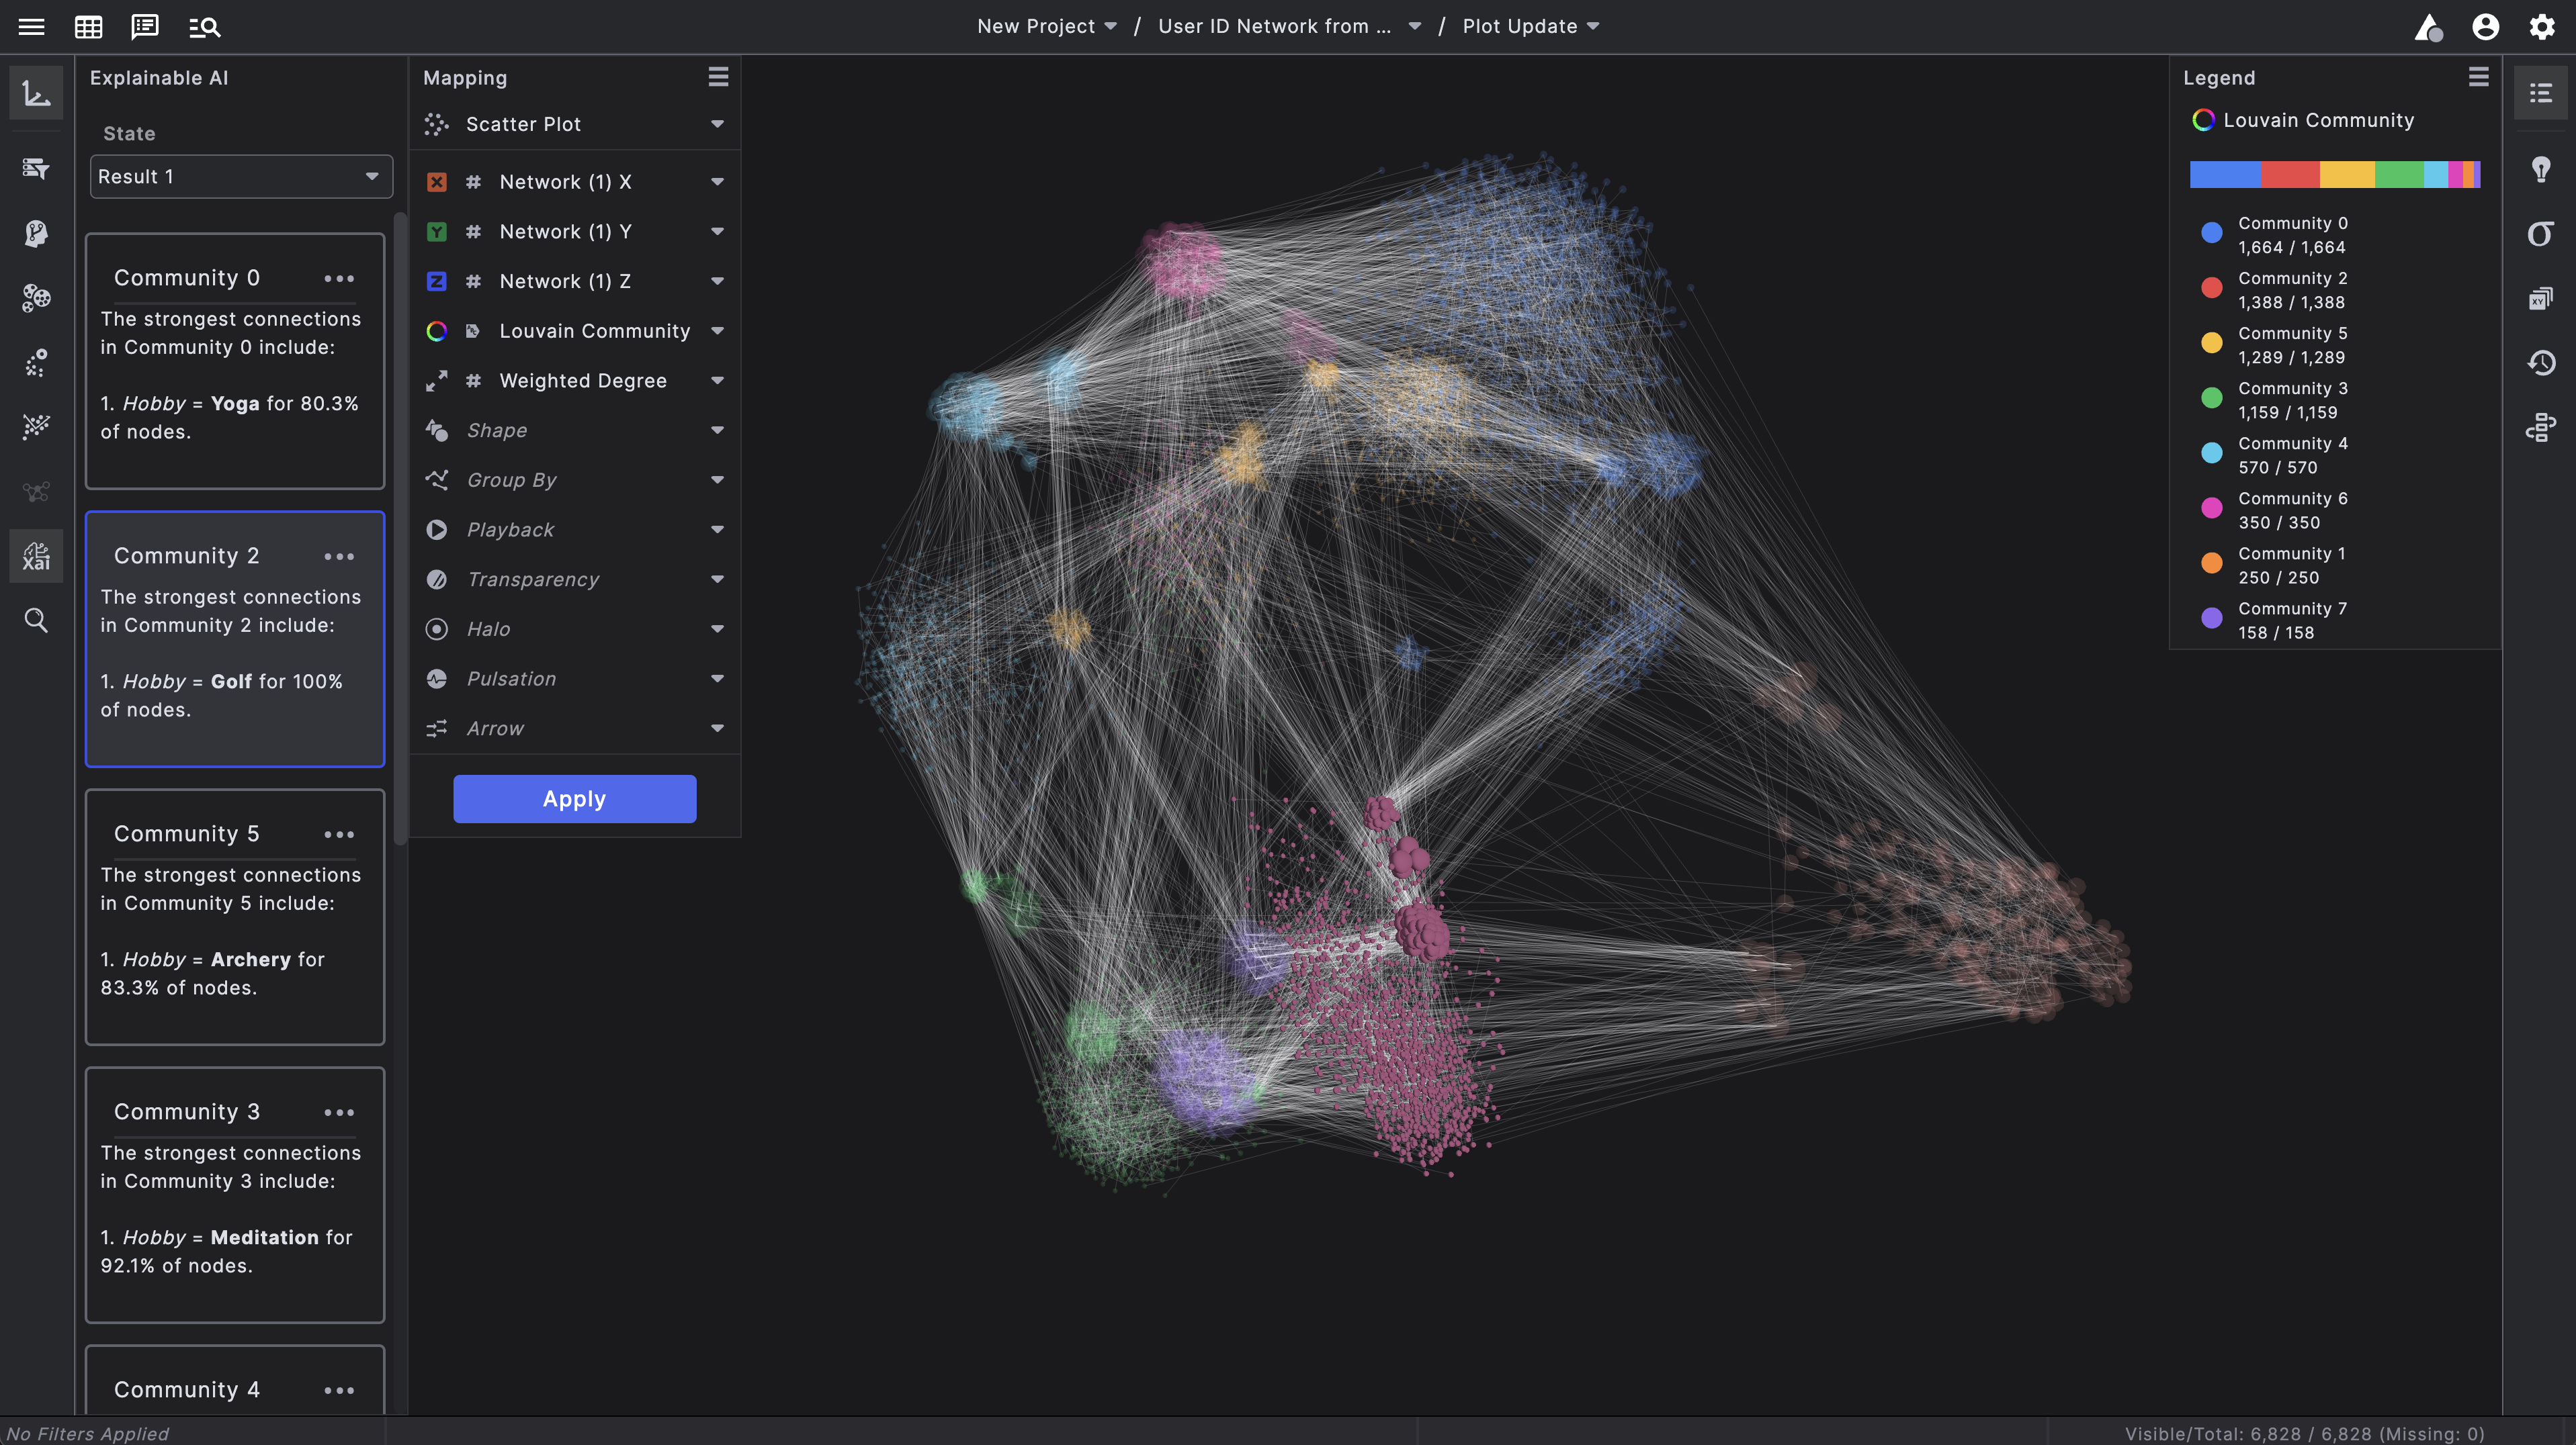Viewport: 2576px width, 1445px height.
Task: Expand the Network (1) X dropdown arrow
Action: pyautogui.click(x=717, y=182)
